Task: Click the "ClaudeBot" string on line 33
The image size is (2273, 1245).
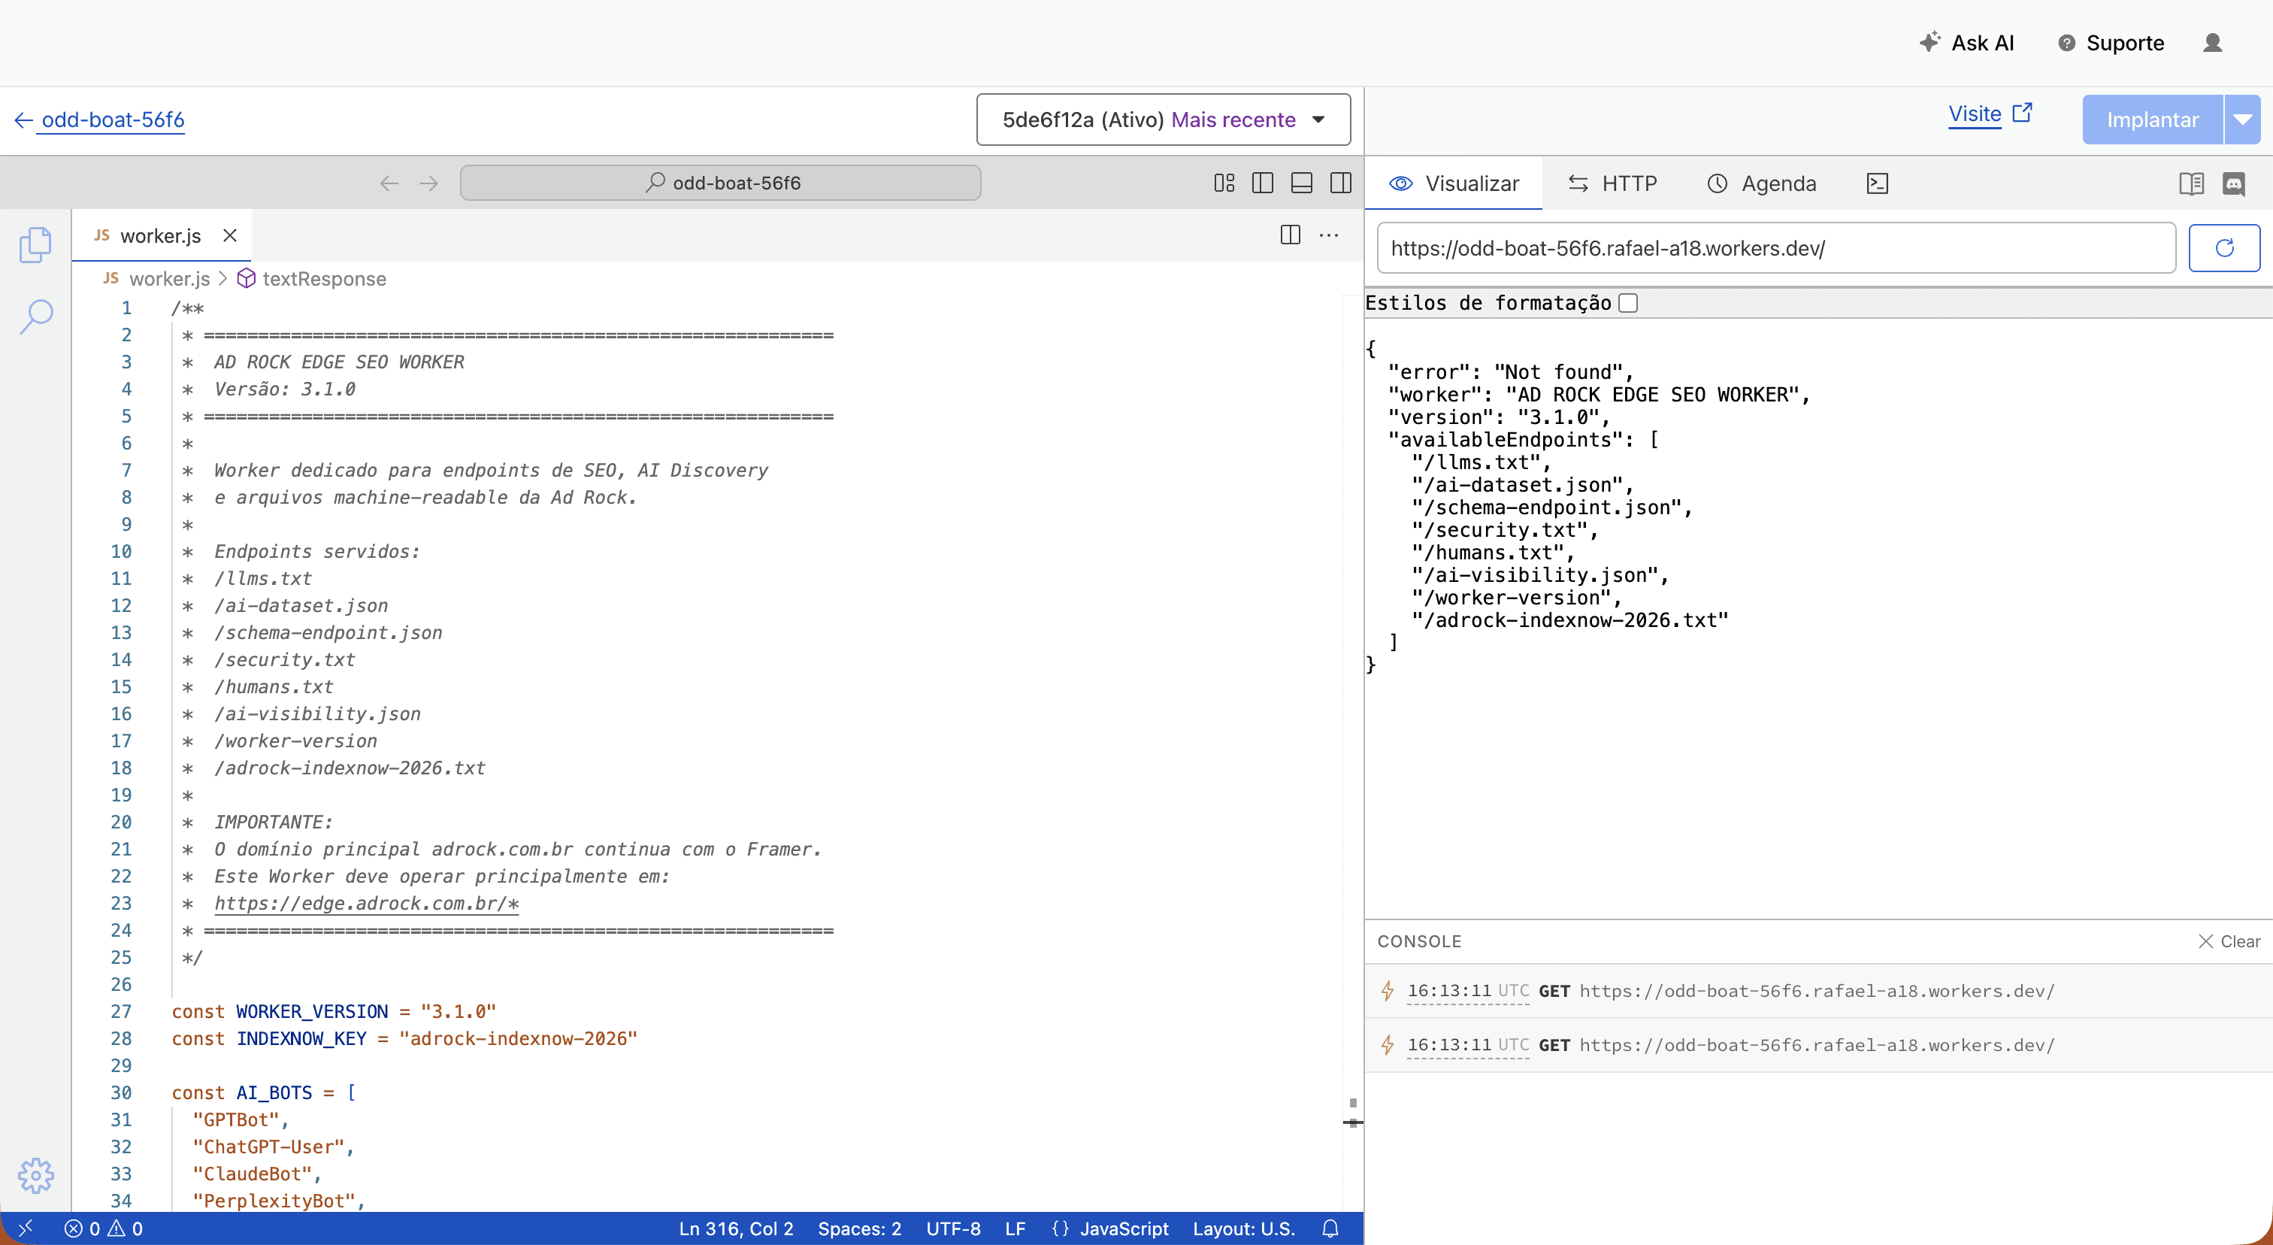Action: pyautogui.click(x=253, y=1174)
